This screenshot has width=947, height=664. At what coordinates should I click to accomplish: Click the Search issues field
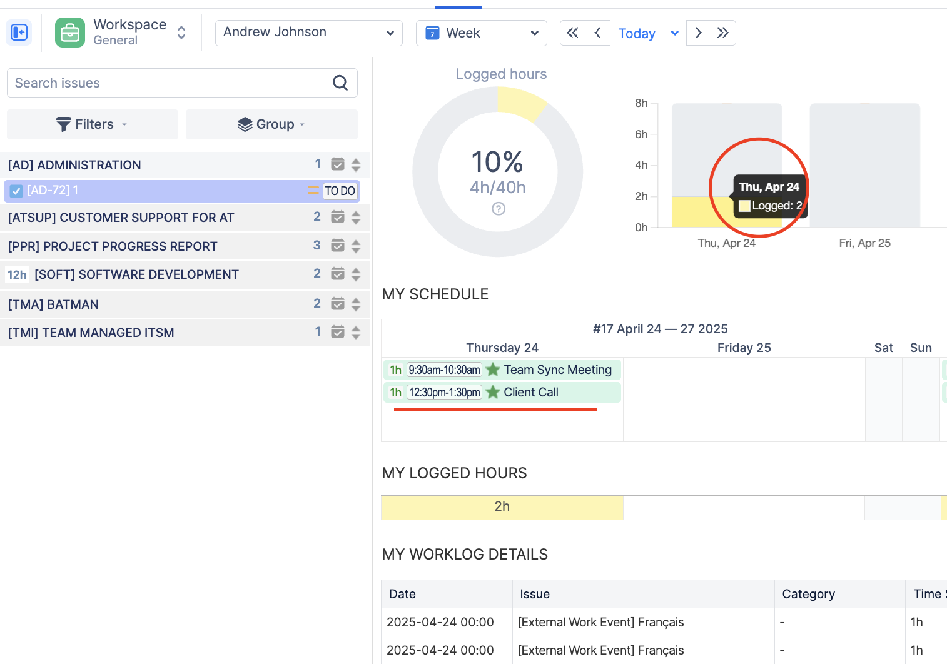coord(169,83)
